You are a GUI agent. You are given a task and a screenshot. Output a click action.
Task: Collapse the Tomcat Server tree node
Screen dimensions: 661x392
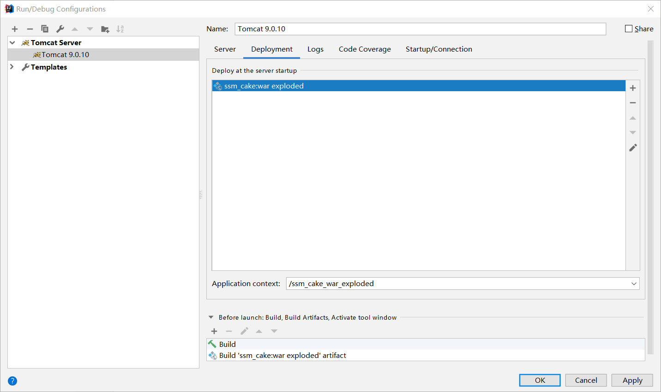click(x=12, y=42)
